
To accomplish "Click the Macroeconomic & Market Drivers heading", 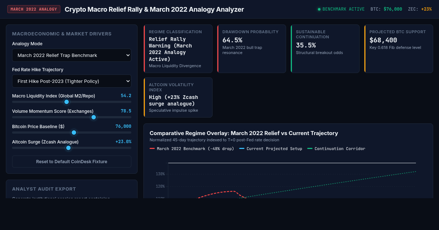I will click(62, 34).
